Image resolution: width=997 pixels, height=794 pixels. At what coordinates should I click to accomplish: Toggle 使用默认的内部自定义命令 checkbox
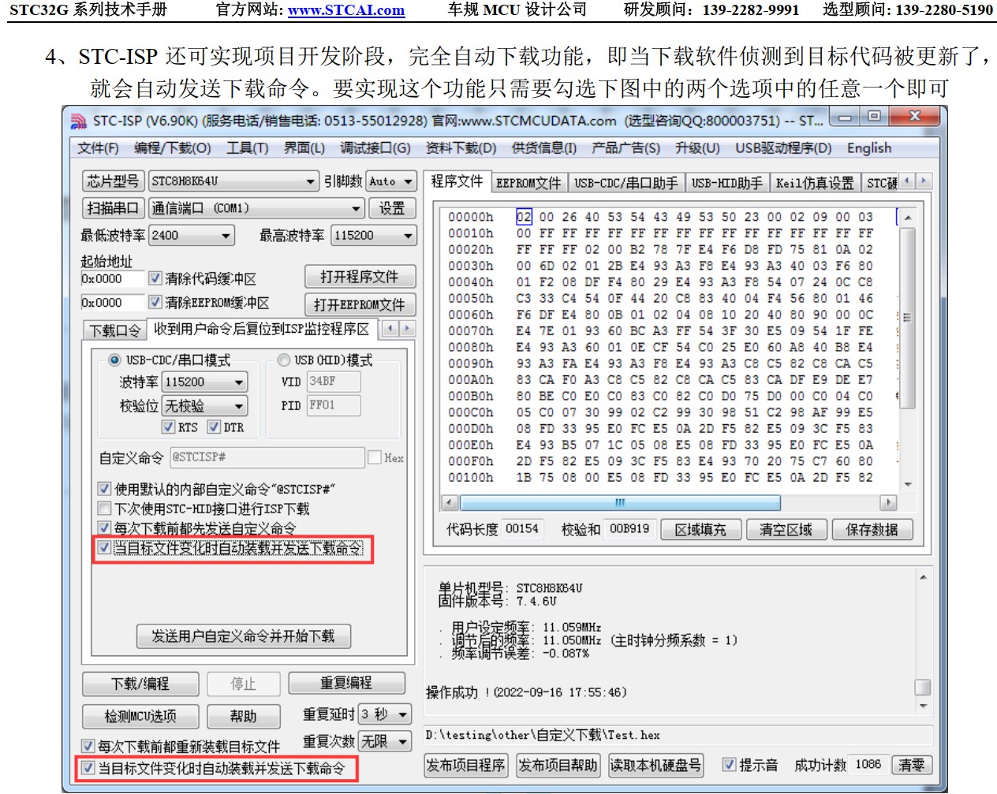tap(104, 489)
